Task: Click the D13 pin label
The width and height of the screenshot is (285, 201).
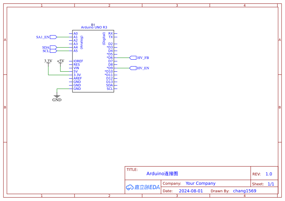Action: pos(110,82)
